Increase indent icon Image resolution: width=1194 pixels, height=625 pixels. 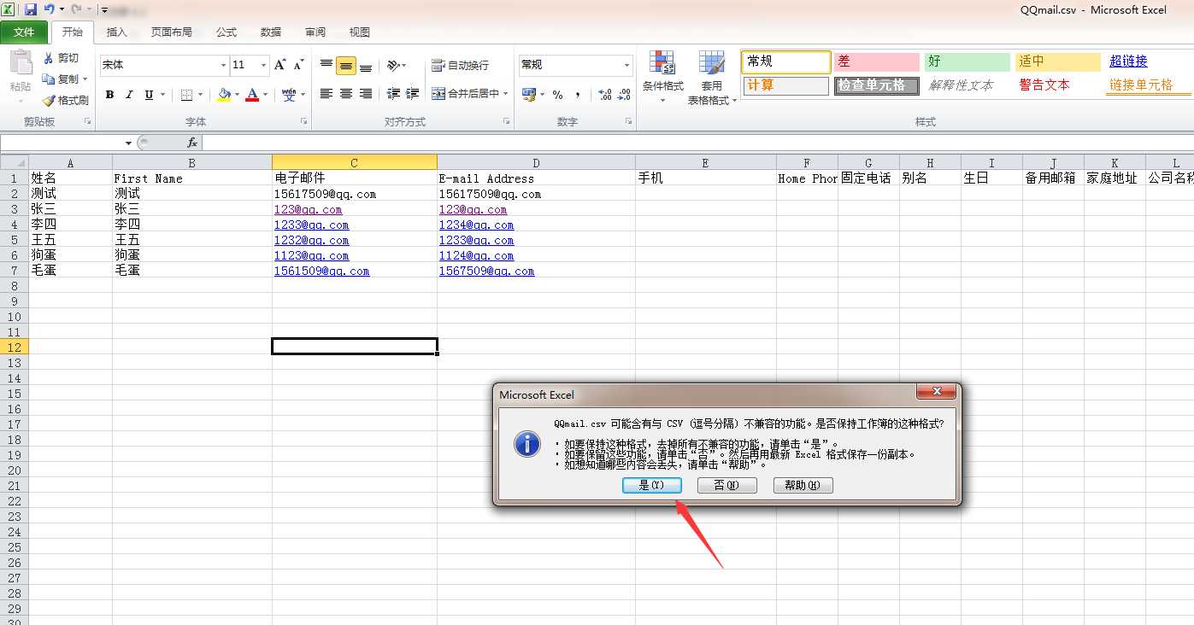point(413,94)
